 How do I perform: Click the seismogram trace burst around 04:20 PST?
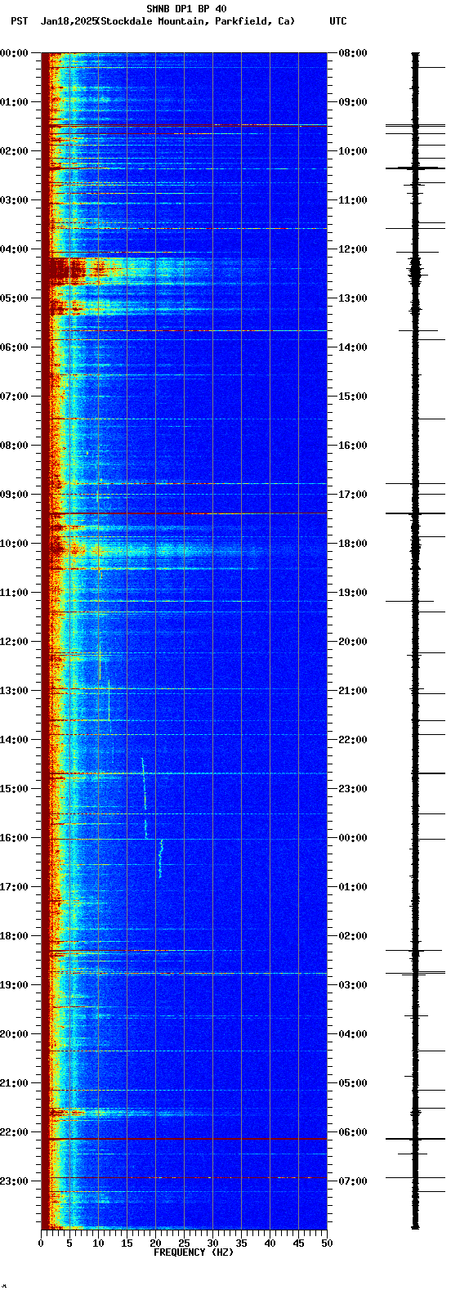tap(415, 269)
